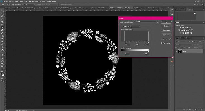
Task: Add Photo Filter adjustment icon
Action: pos(187,30)
